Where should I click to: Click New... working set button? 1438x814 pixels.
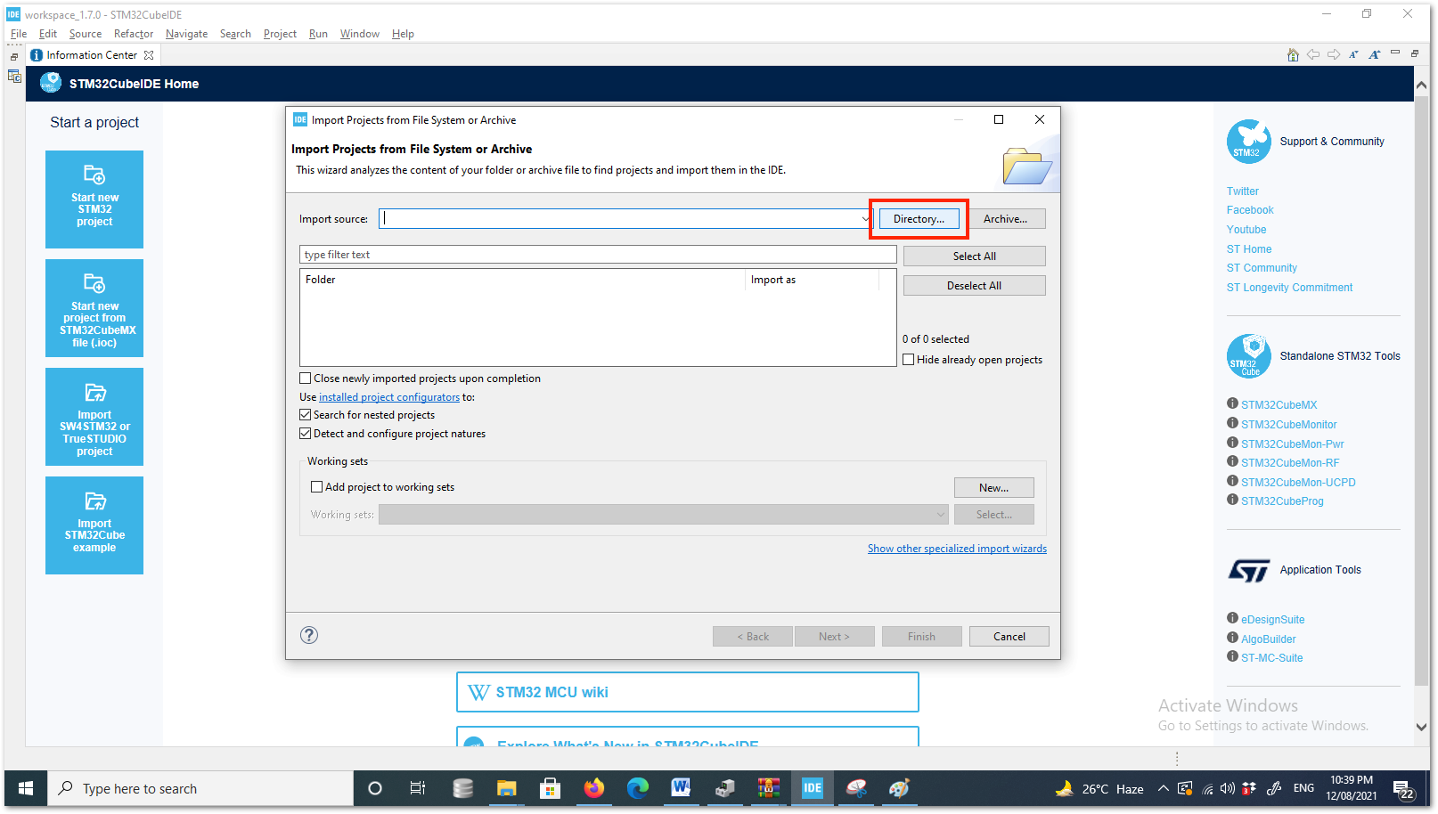click(x=993, y=488)
